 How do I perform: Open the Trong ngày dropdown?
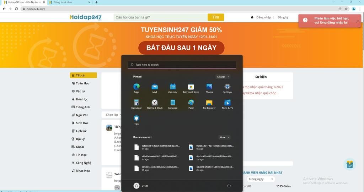(x=261, y=179)
